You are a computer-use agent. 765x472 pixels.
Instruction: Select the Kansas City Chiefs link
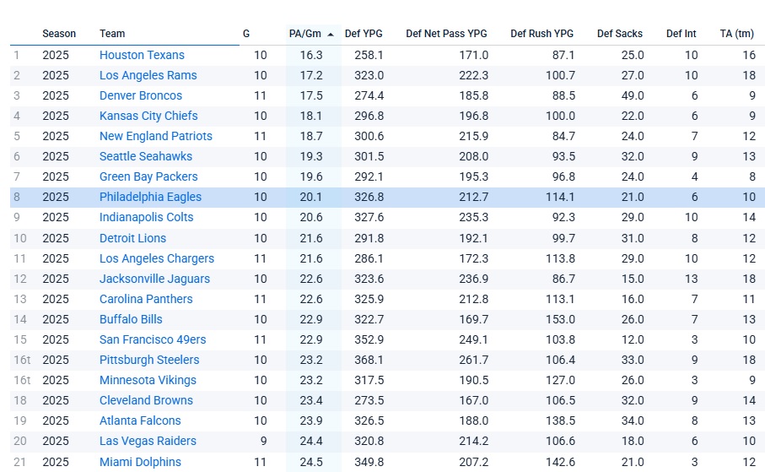[x=148, y=116]
